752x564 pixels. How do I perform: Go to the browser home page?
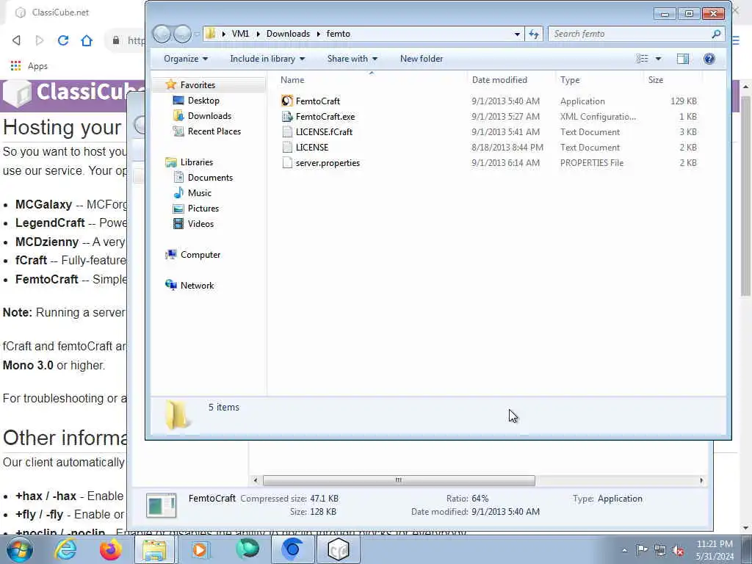click(87, 40)
